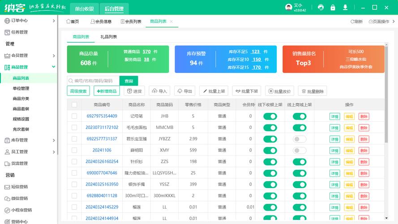This screenshot has width=398, height=224.
Task: Open the customer service headset icon
Action: coord(321,7)
